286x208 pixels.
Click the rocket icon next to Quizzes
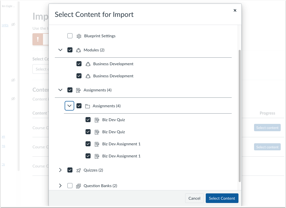click(78, 170)
